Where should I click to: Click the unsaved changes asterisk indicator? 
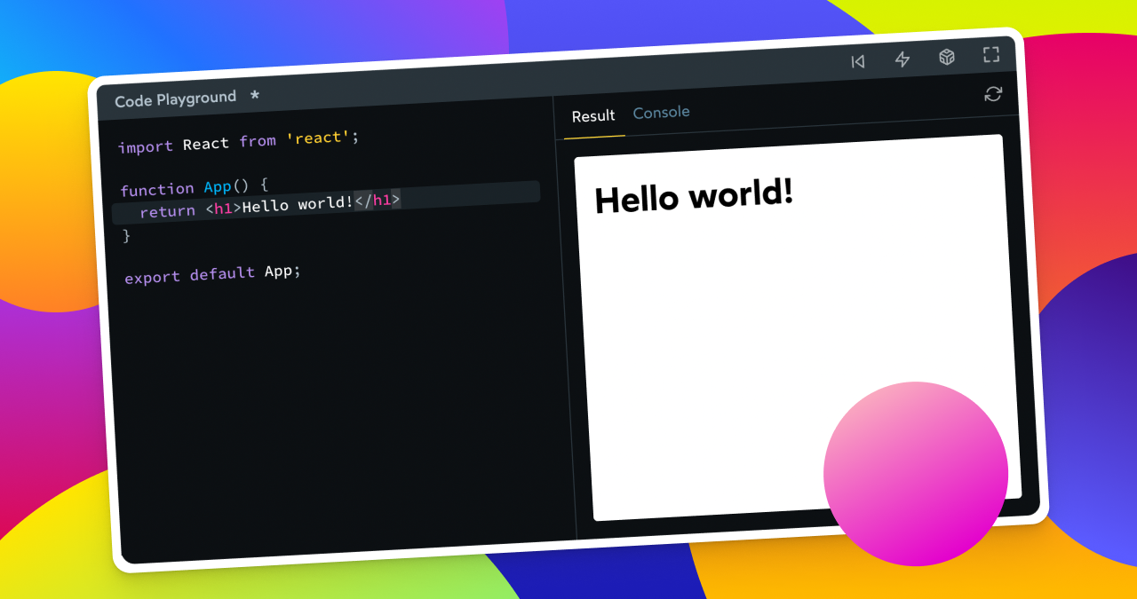[253, 98]
